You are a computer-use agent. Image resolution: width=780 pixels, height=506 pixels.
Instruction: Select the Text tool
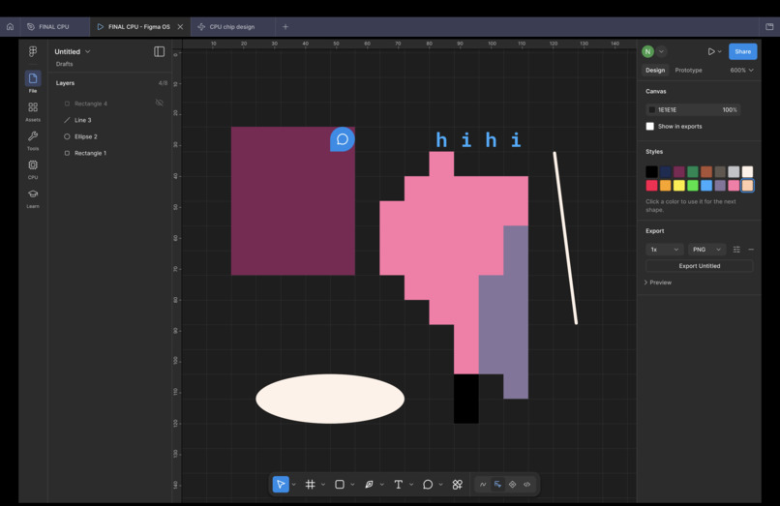[399, 484]
